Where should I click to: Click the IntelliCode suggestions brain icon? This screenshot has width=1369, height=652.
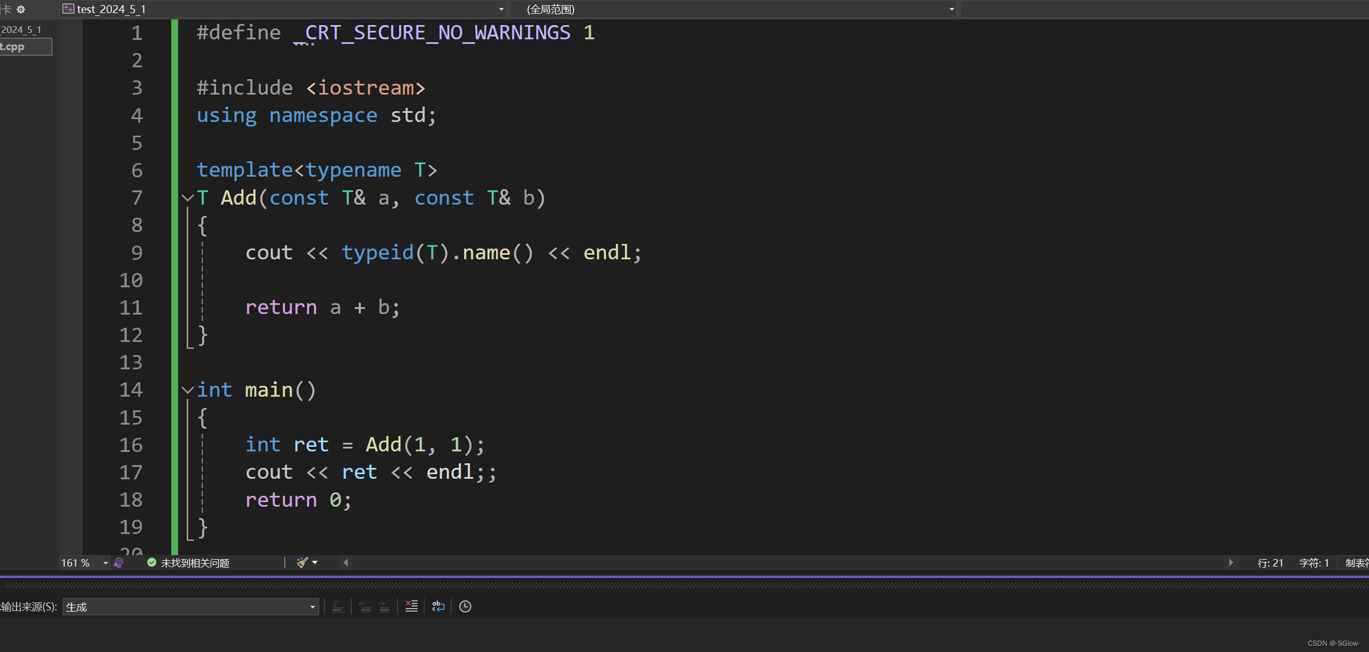coord(119,563)
